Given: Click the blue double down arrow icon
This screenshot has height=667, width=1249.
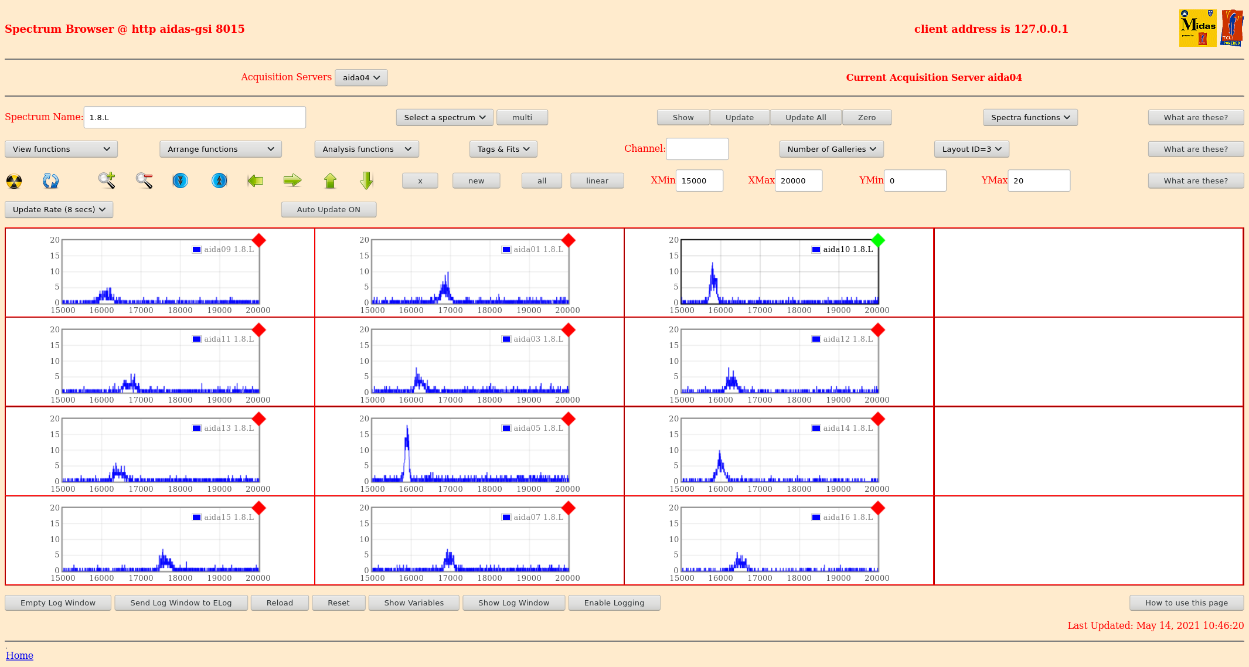Looking at the screenshot, I should point(181,181).
